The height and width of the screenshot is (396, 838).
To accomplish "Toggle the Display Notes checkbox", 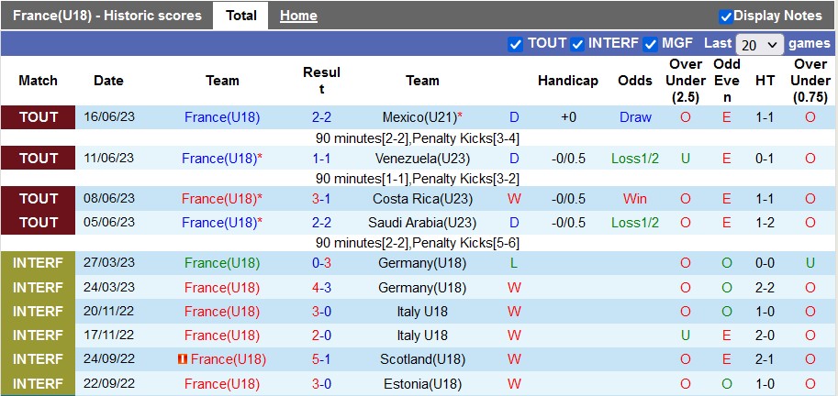I will point(726,16).
